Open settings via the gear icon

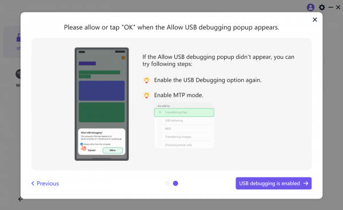point(322,7)
